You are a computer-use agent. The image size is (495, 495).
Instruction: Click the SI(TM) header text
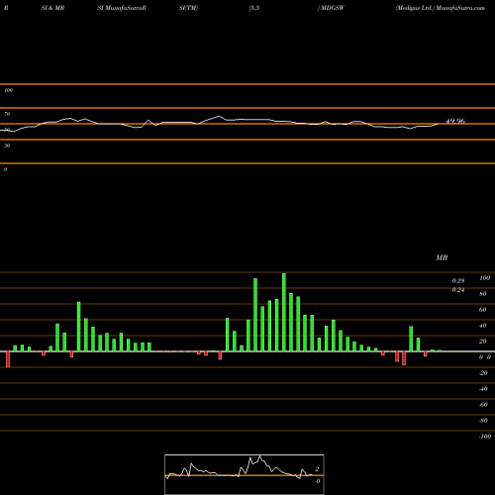(x=188, y=8)
